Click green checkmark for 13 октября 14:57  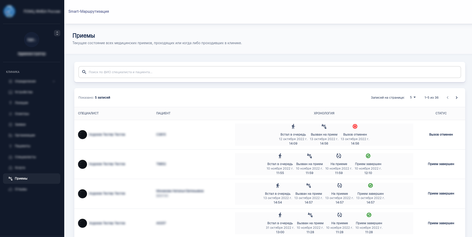click(x=370, y=186)
